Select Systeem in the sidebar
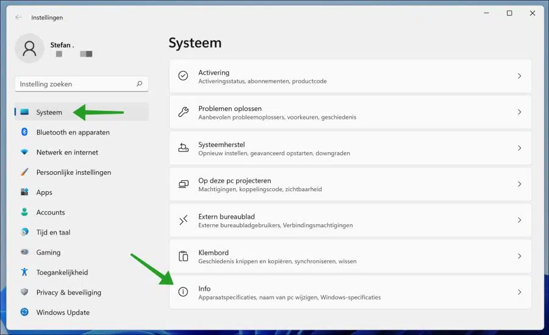 pyautogui.click(x=82, y=112)
